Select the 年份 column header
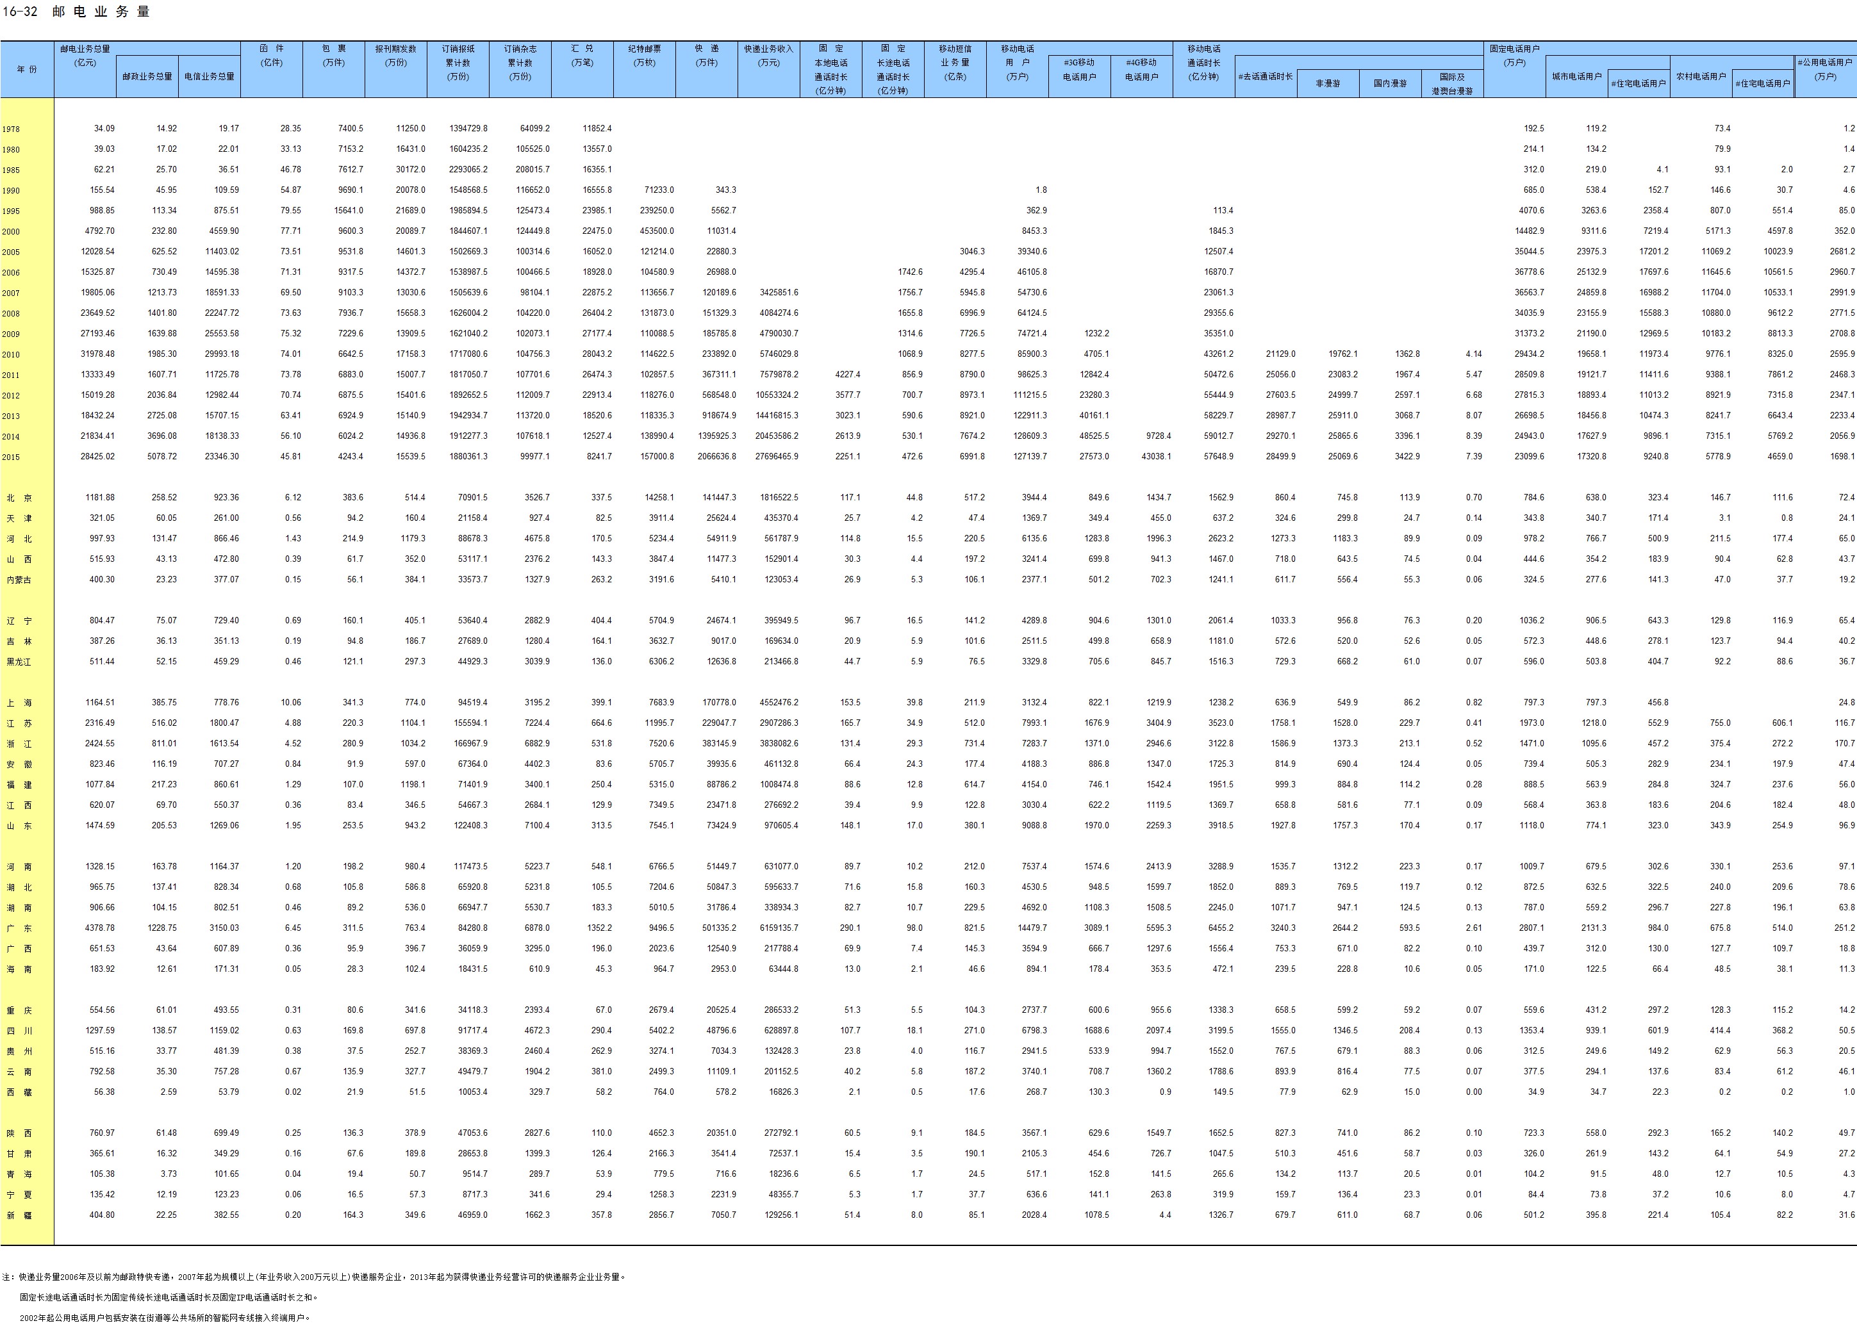The width and height of the screenshot is (1857, 1328). click(27, 70)
